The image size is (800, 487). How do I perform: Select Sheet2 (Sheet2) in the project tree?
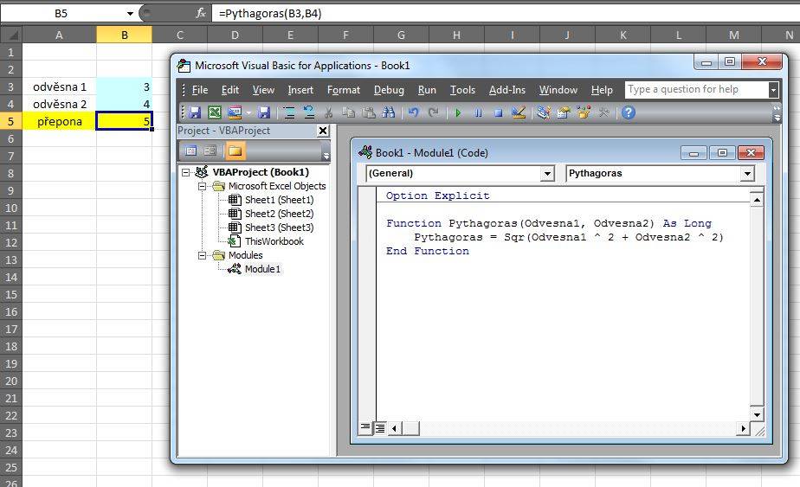(x=279, y=214)
